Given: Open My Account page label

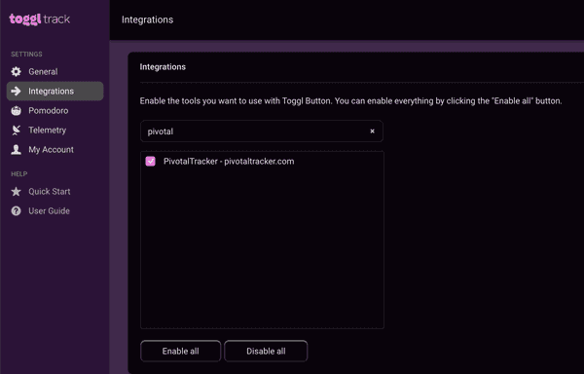Looking at the screenshot, I should (51, 149).
